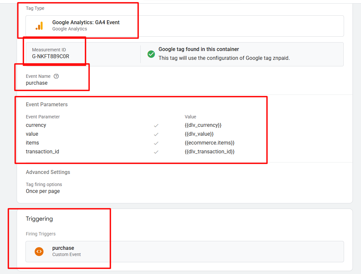Click the checkmark in the value row
Viewport: 361px width, 274px height.
pyautogui.click(x=156, y=134)
